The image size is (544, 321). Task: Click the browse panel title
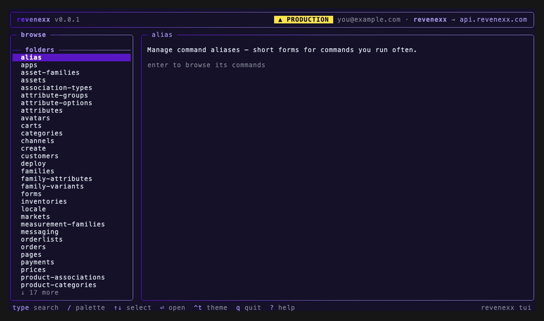pyautogui.click(x=33, y=35)
